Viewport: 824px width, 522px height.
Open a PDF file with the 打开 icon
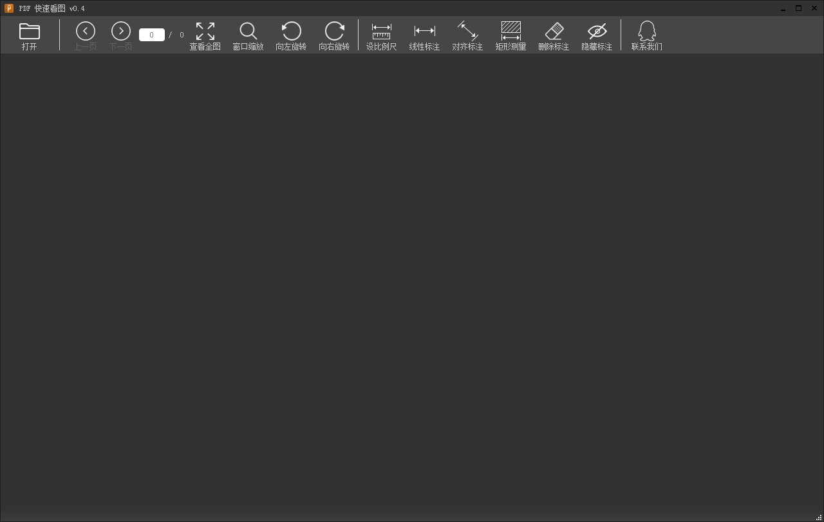click(x=29, y=35)
